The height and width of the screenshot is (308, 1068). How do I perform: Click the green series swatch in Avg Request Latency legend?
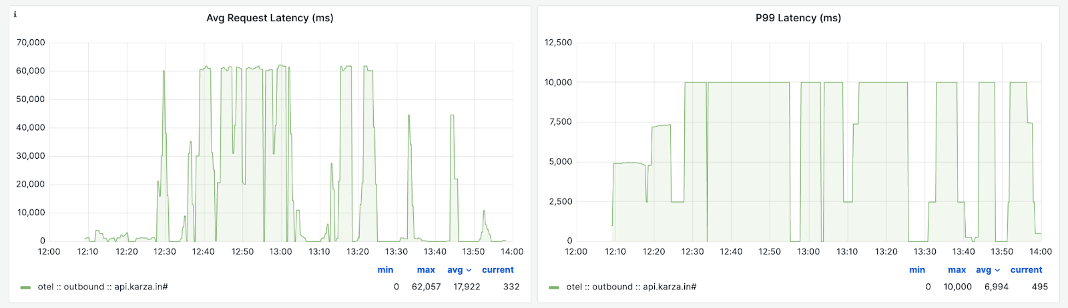tap(25, 287)
